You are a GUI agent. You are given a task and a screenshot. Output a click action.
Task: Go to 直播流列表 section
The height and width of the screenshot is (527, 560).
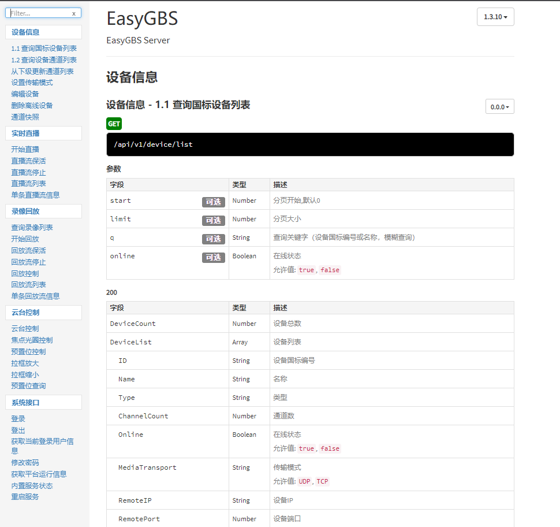[28, 183]
